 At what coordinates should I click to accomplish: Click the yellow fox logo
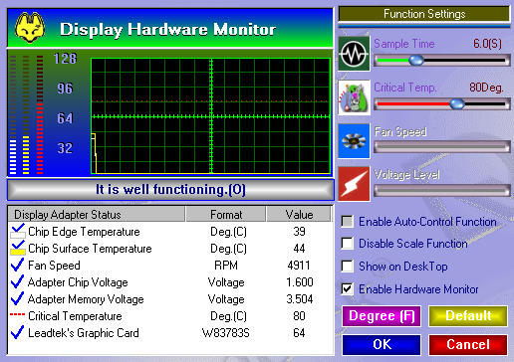[x=30, y=28]
